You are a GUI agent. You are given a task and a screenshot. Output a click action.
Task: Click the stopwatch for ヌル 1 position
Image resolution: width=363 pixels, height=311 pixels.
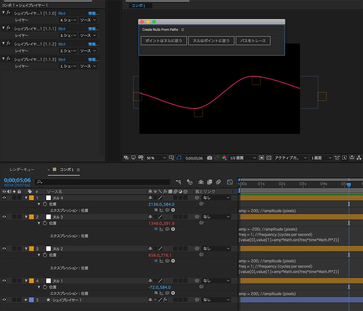coord(45,287)
